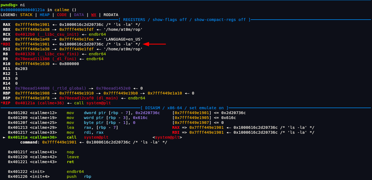Click the RAX register name
Screen dimensions: 372x180
[x=7, y=25]
